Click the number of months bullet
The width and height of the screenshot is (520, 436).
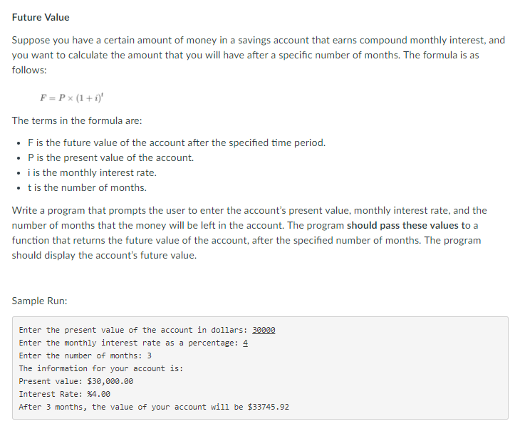[87, 187]
